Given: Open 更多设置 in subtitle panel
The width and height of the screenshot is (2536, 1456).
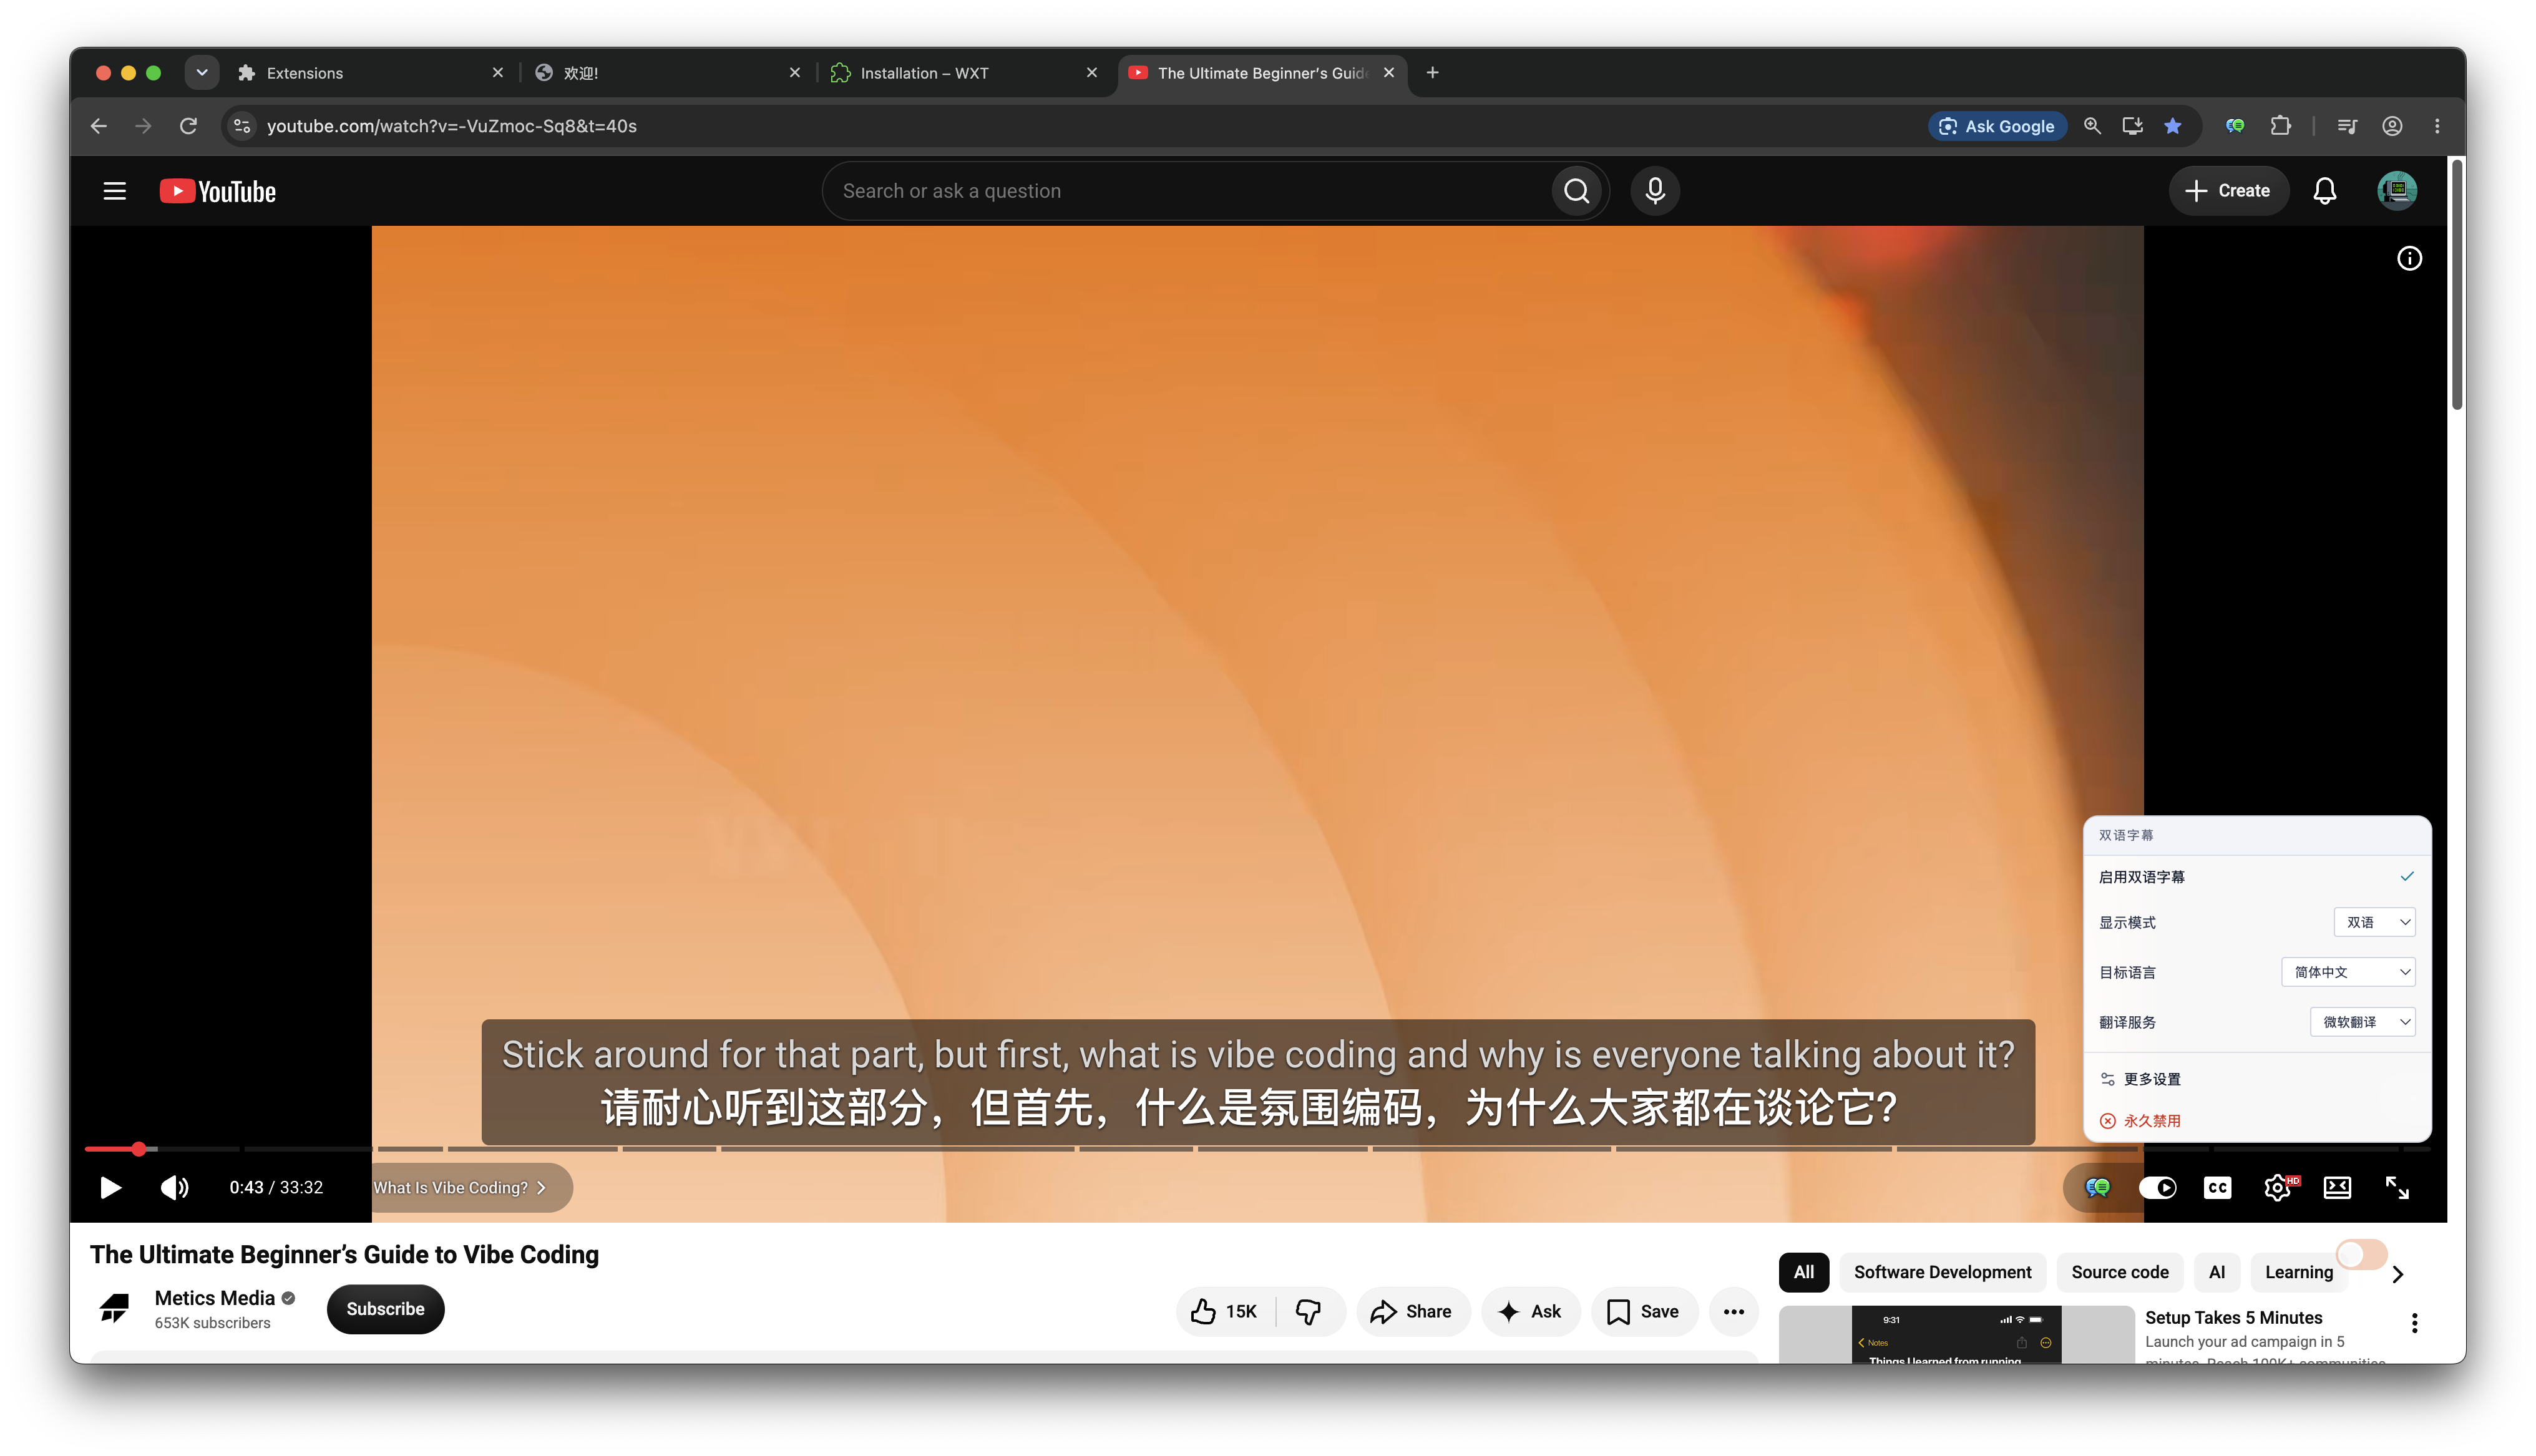Looking at the screenshot, I should click(x=2256, y=1079).
